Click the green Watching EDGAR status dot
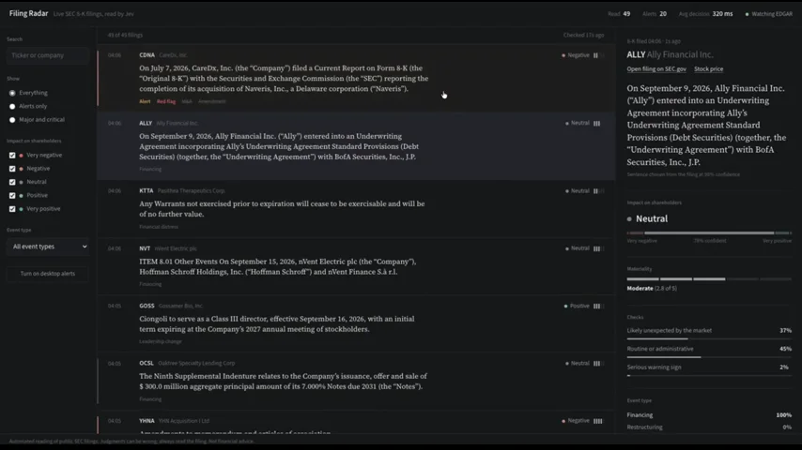 (x=747, y=14)
